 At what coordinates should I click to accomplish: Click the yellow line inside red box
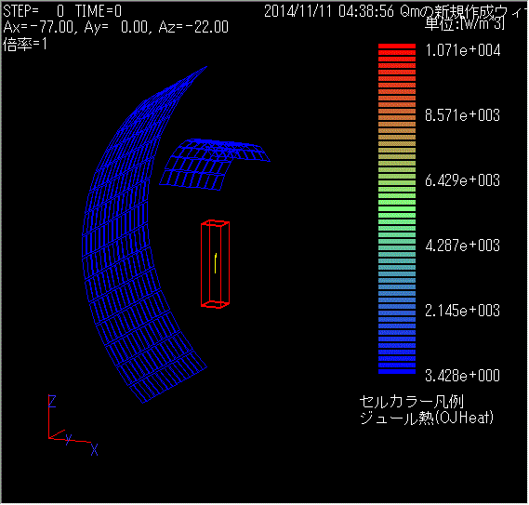216,263
